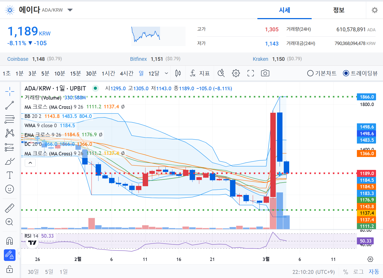Take a chart snapshot with camera icon

tap(265, 73)
